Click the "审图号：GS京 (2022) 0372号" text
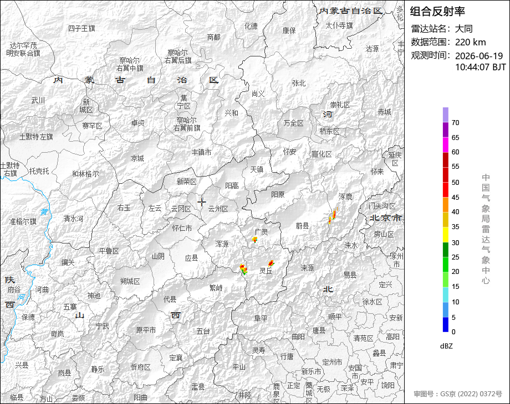The image size is (510, 404). click(x=458, y=394)
